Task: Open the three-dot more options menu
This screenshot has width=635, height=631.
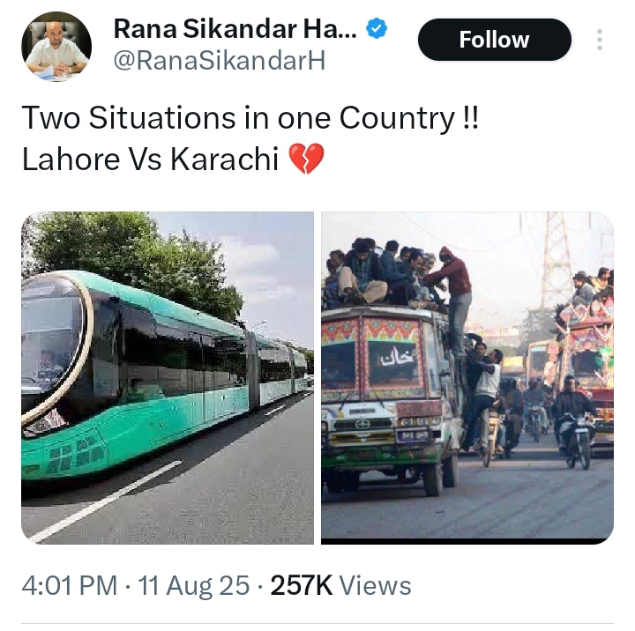Action: [600, 40]
